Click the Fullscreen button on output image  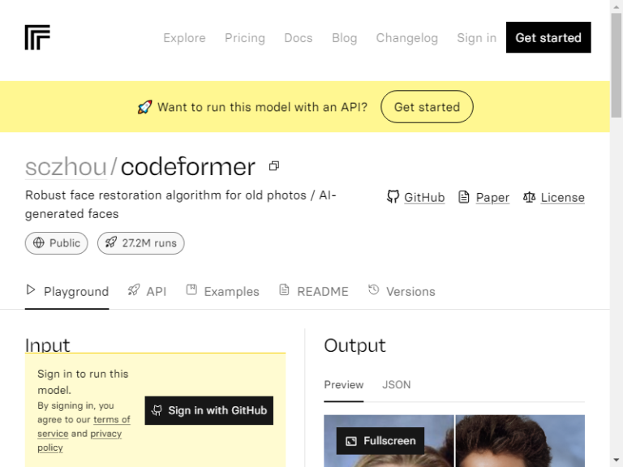(x=380, y=441)
